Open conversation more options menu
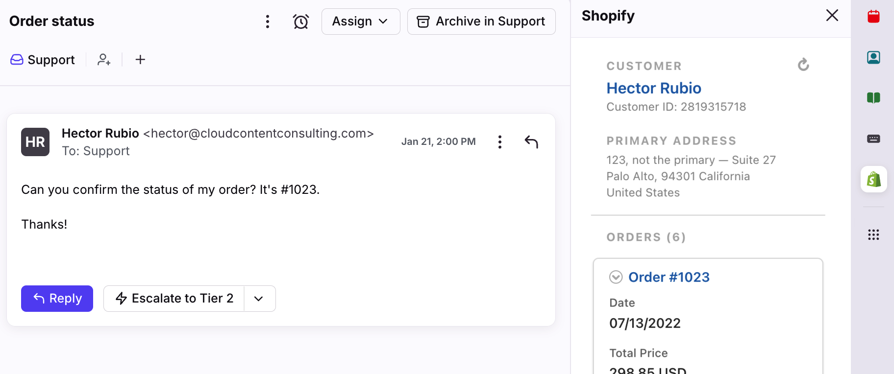 pos(268,22)
